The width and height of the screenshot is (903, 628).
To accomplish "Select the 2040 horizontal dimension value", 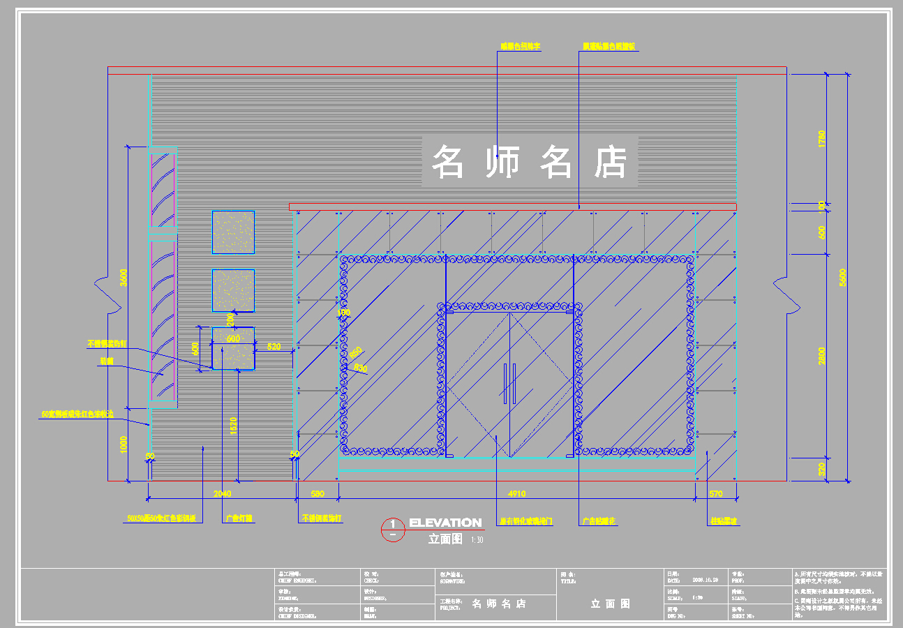I will (x=222, y=494).
